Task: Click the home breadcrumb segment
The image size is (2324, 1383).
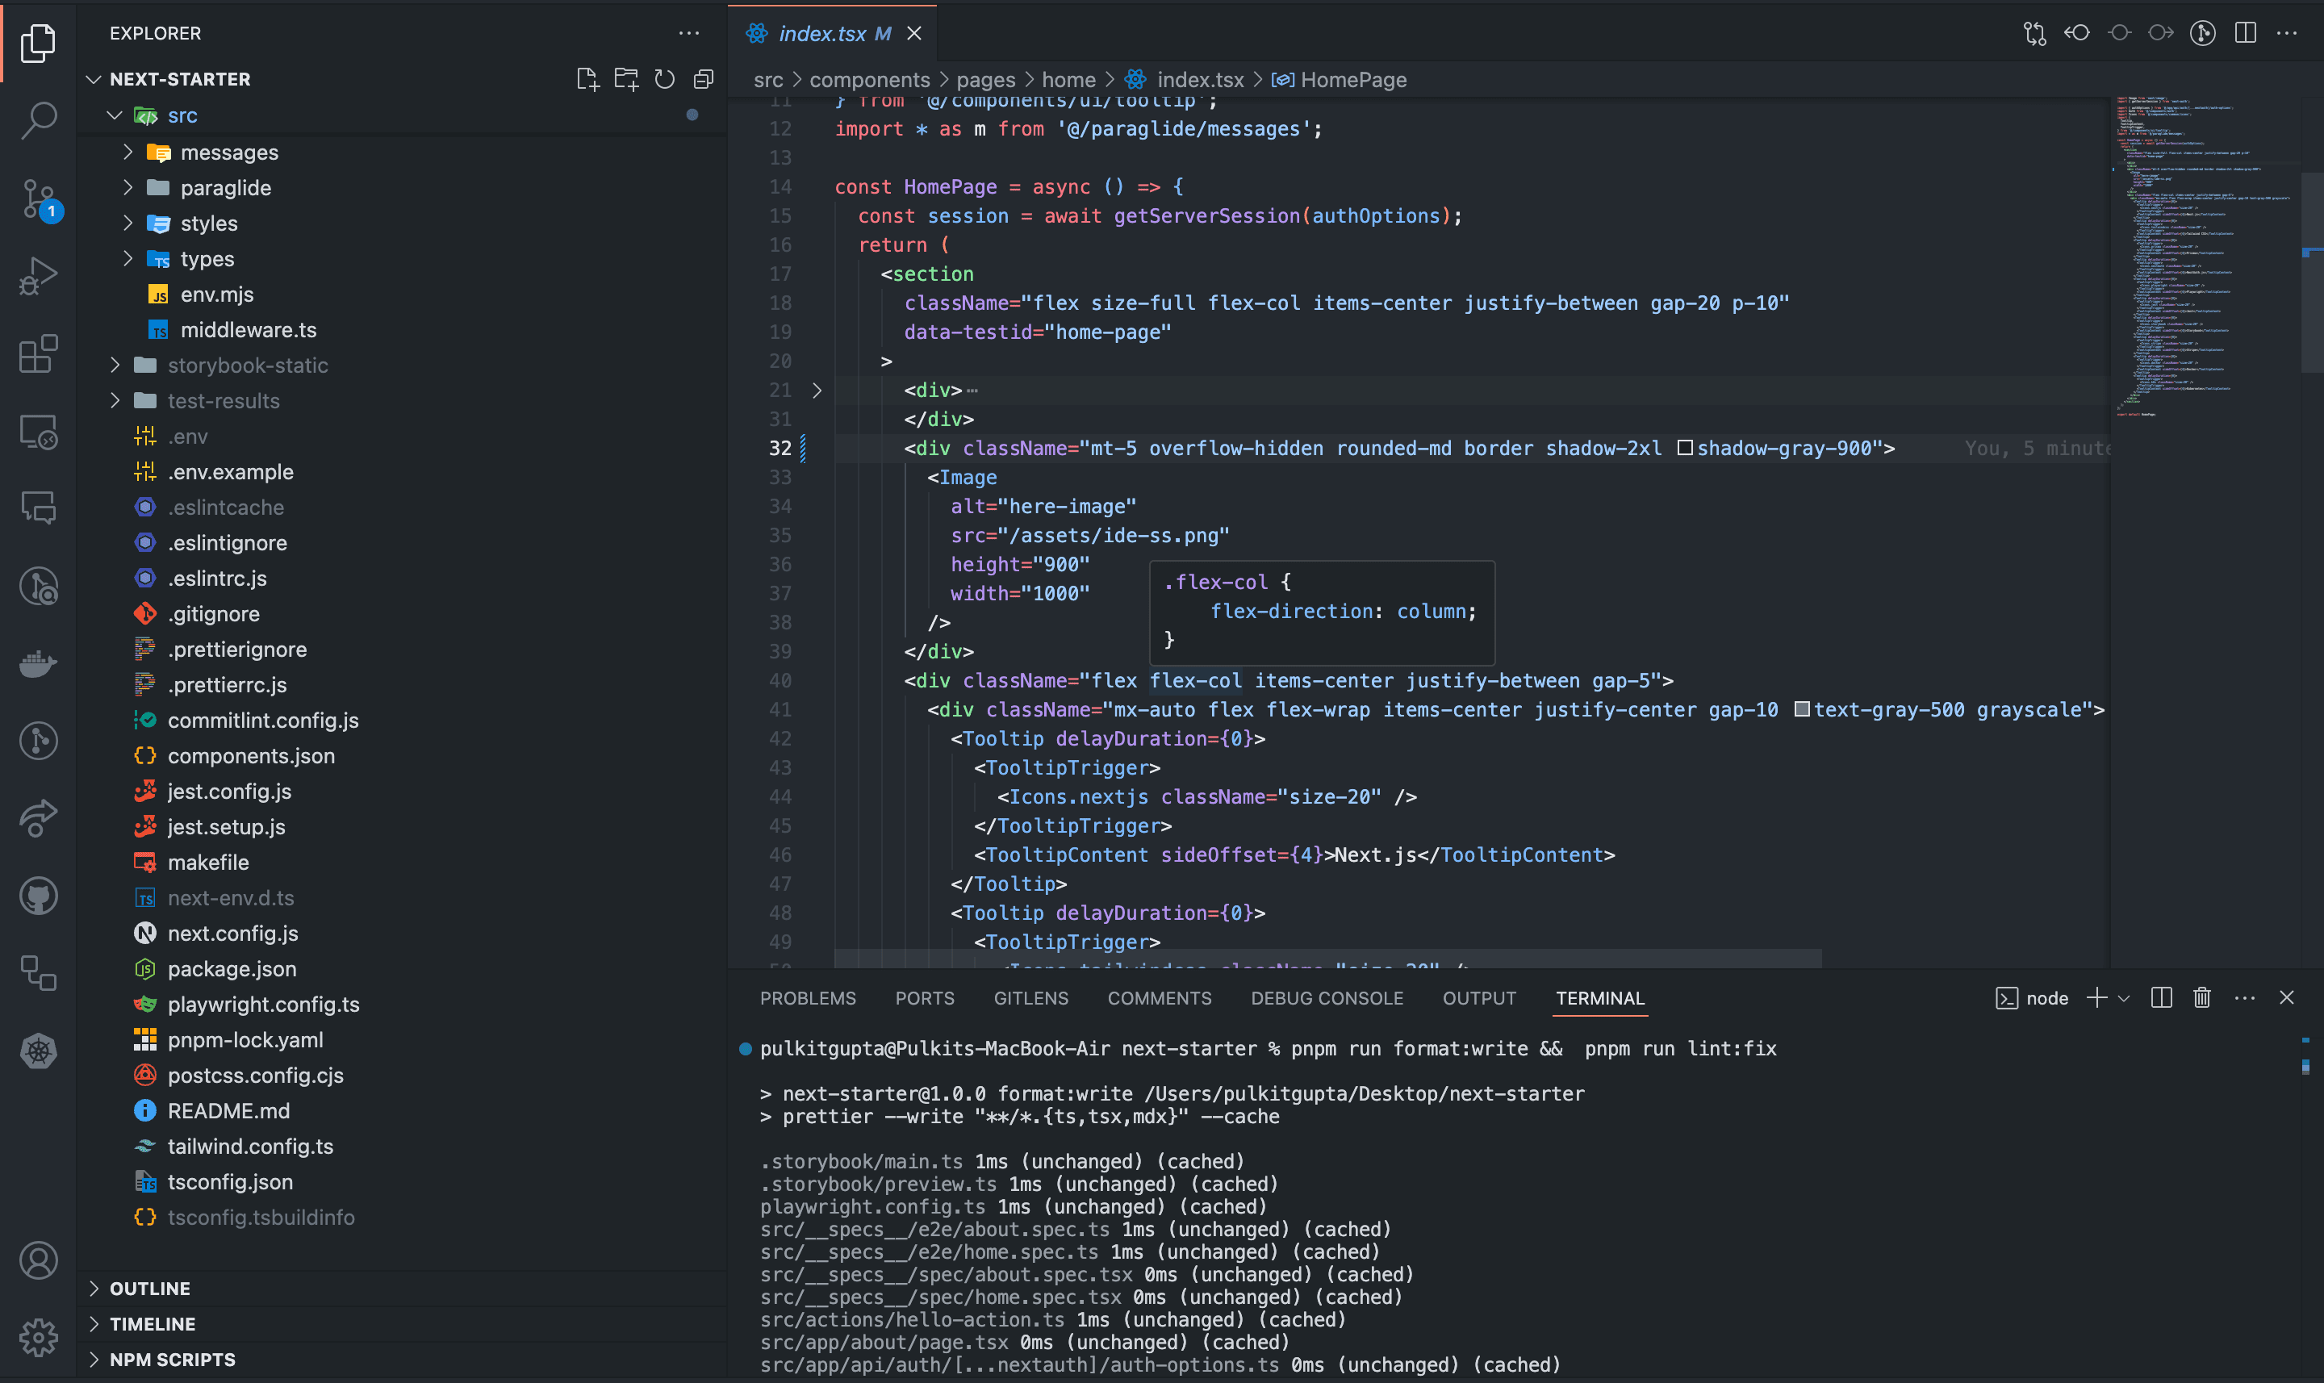Action: coord(1068,80)
